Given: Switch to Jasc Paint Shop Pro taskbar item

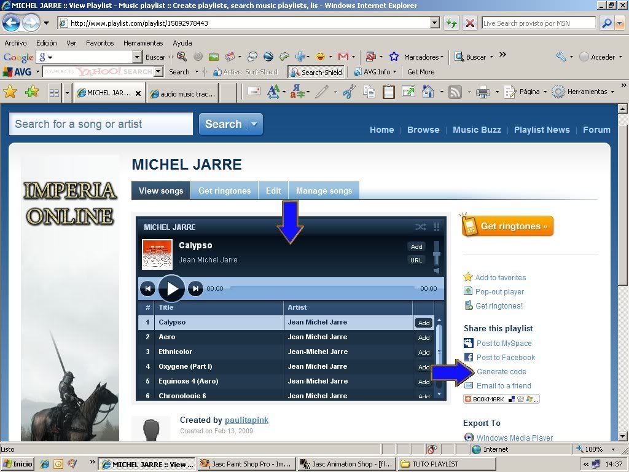Looking at the screenshot, I should tap(246, 464).
